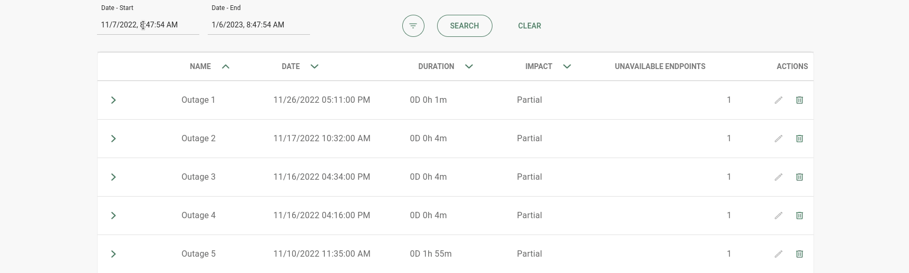Sort table by Impact column arrow
Image resolution: width=909 pixels, height=273 pixels.
tap(567, 66)
